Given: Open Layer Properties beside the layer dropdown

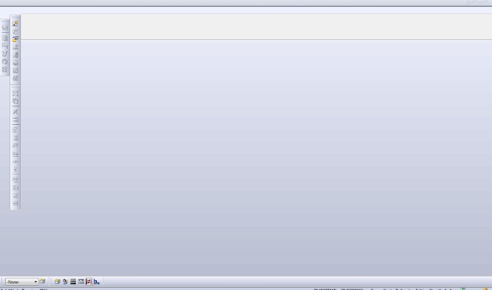Looking at the screenshot, I should [x=43, y=281].
